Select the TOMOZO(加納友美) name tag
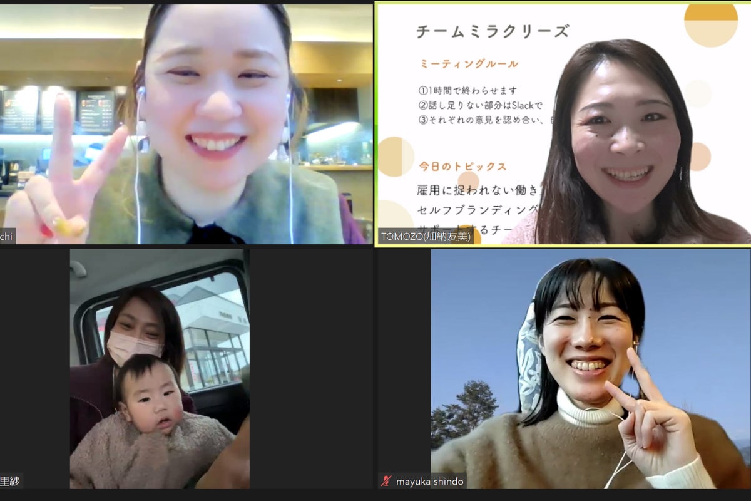 [426, 237]
